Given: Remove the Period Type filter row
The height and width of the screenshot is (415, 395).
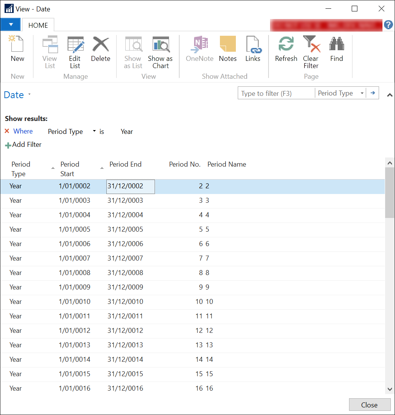Looking at the screenshot, I should [6, 131].
